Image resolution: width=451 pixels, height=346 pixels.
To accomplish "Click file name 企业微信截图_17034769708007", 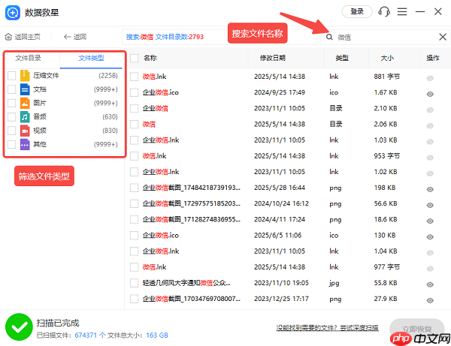I will 191,299.
